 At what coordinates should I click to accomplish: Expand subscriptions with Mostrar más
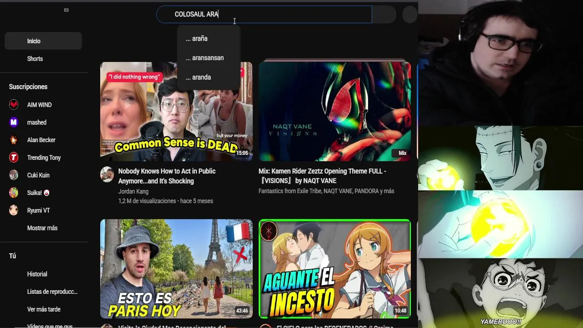(x=43, y=228)
